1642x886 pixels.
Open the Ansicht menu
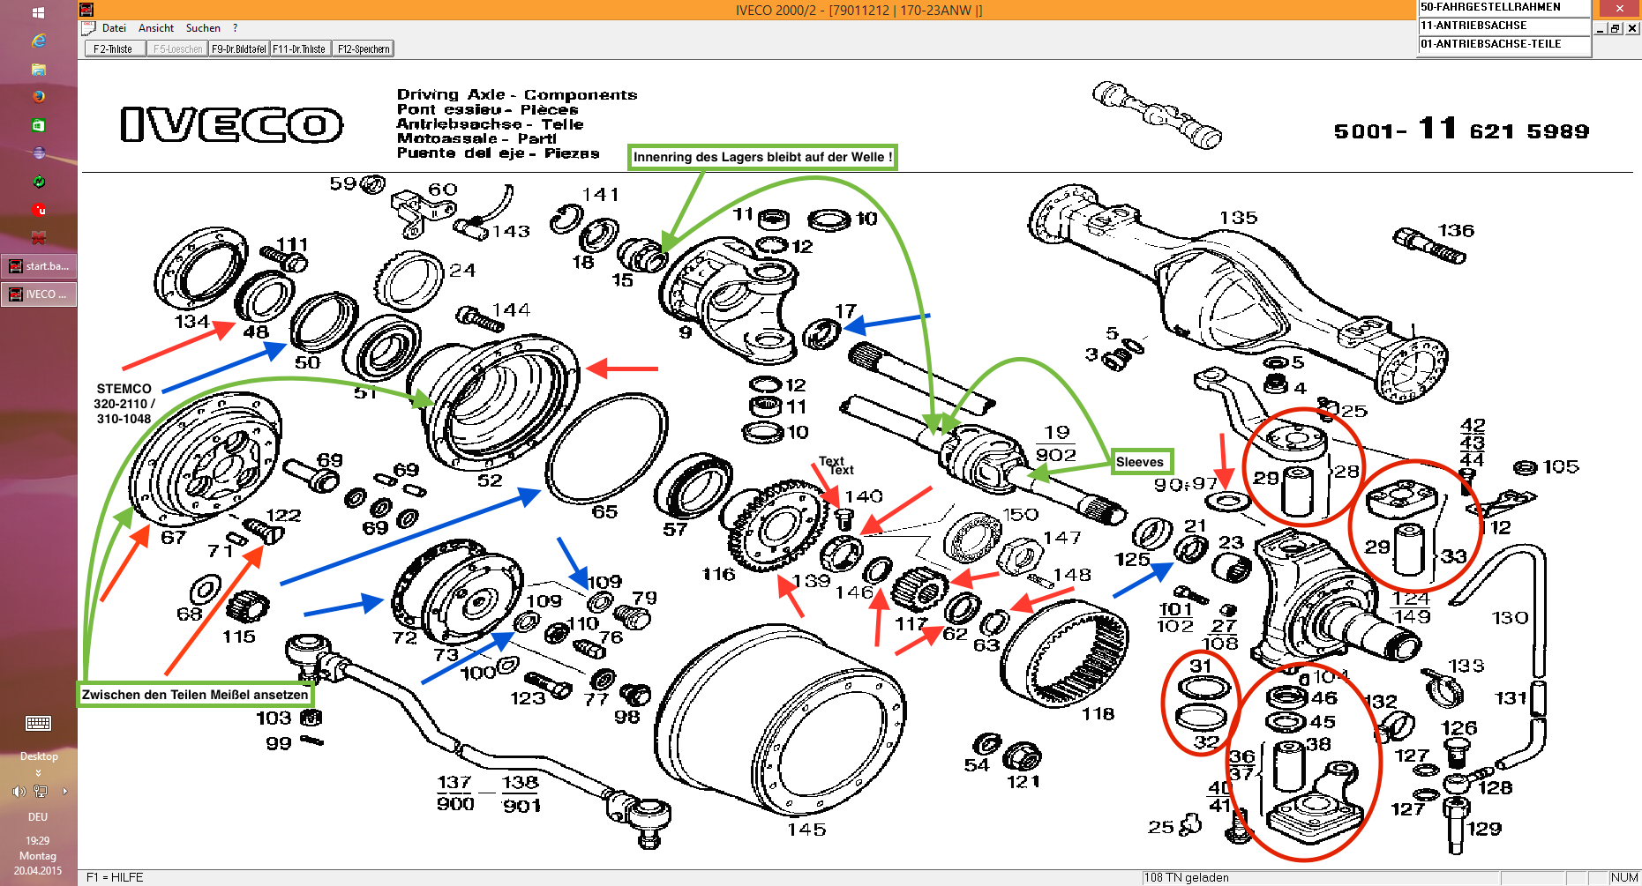tap(156, 28)
